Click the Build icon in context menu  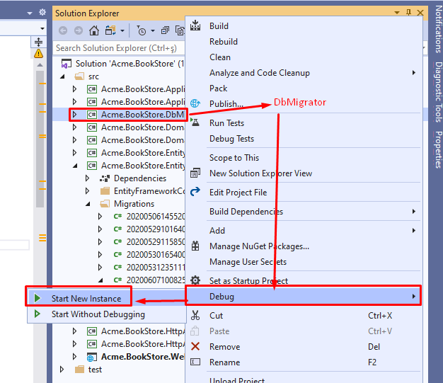pos(195,26)
